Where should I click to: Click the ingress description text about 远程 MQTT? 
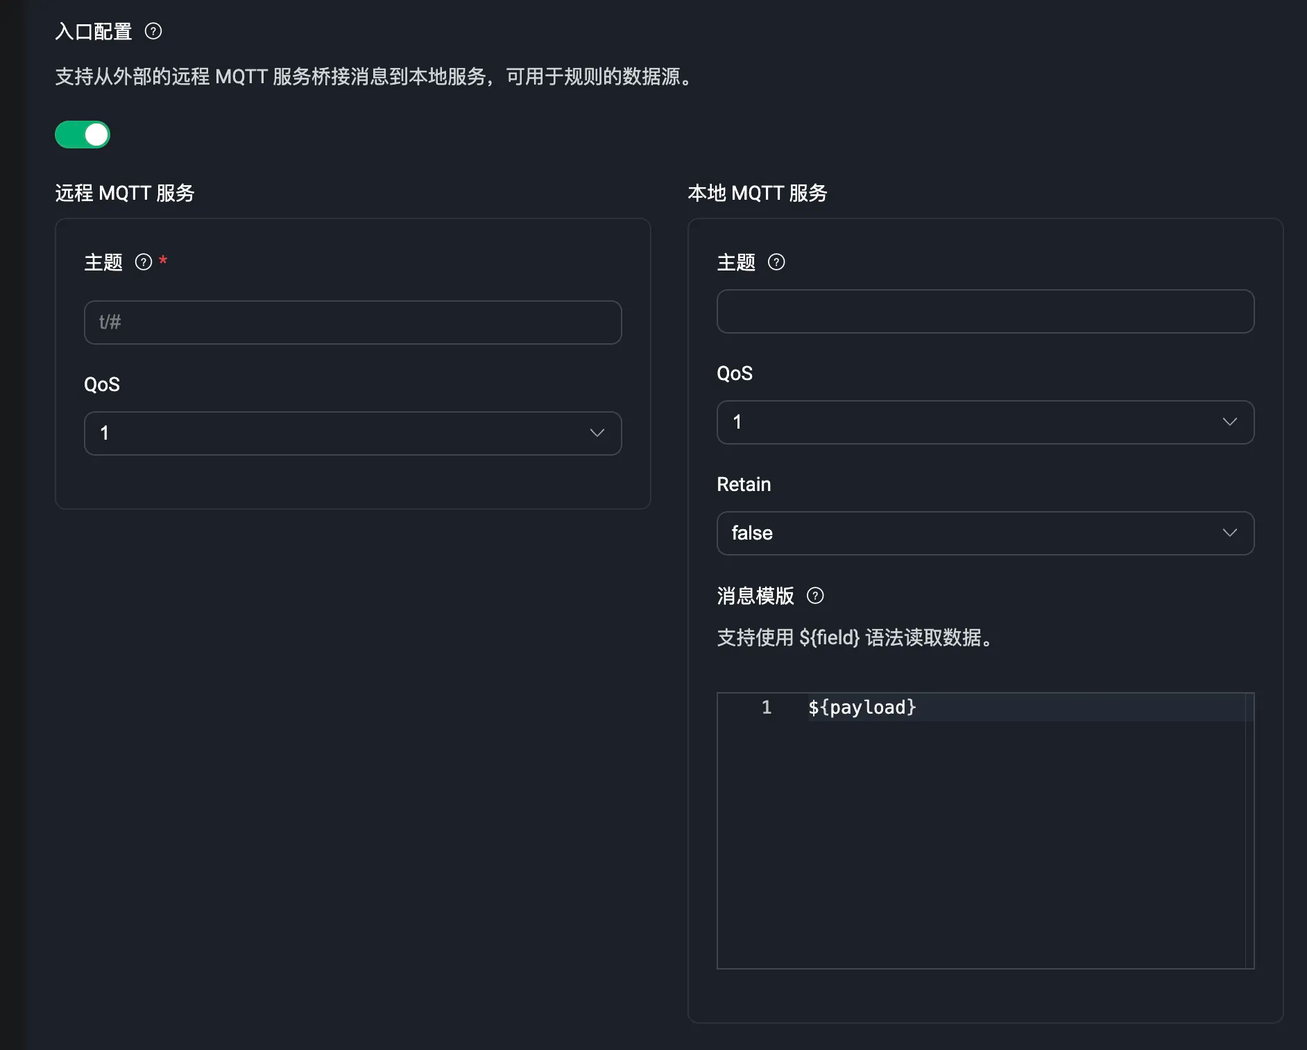coord(375,76)
